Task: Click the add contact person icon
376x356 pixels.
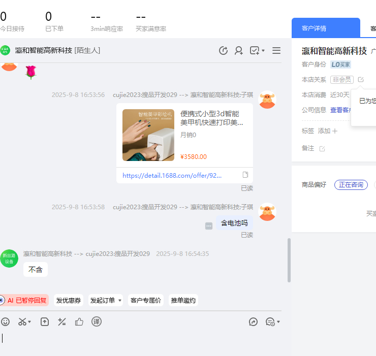Action: pos(238,50)
